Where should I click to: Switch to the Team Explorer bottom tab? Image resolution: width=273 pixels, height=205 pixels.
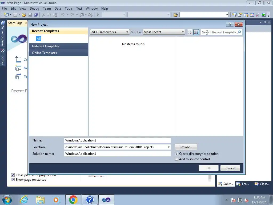coord(243,184)
